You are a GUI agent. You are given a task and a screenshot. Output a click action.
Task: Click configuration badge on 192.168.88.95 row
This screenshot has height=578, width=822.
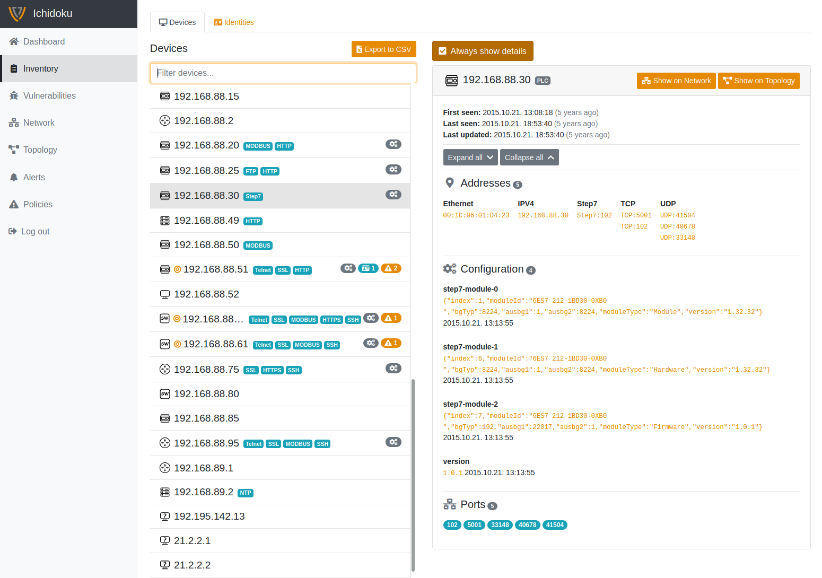click(393, 442)
